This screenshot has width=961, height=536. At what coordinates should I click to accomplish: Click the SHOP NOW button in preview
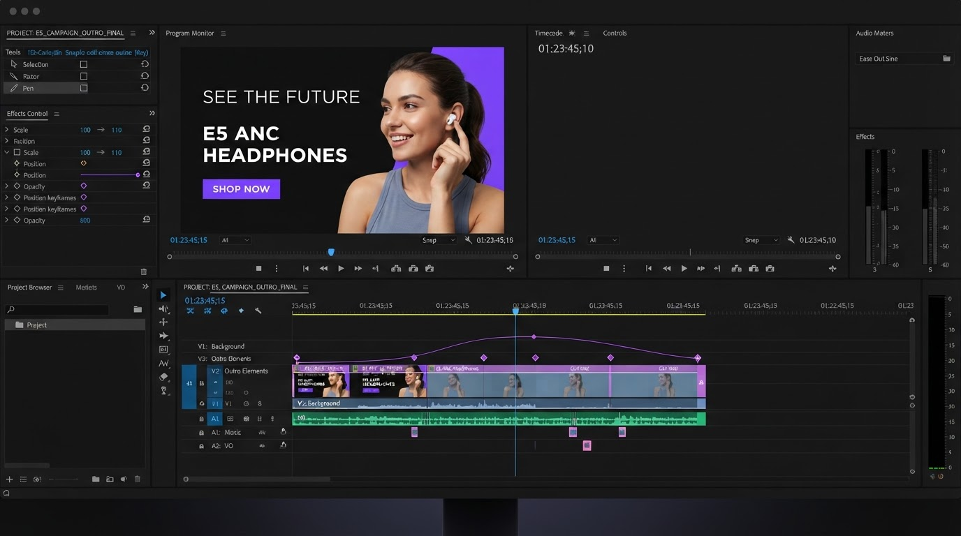click(x=241, y=189)
